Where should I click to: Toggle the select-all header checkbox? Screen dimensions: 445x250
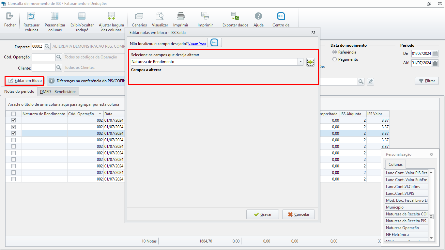tap(13, 114)
